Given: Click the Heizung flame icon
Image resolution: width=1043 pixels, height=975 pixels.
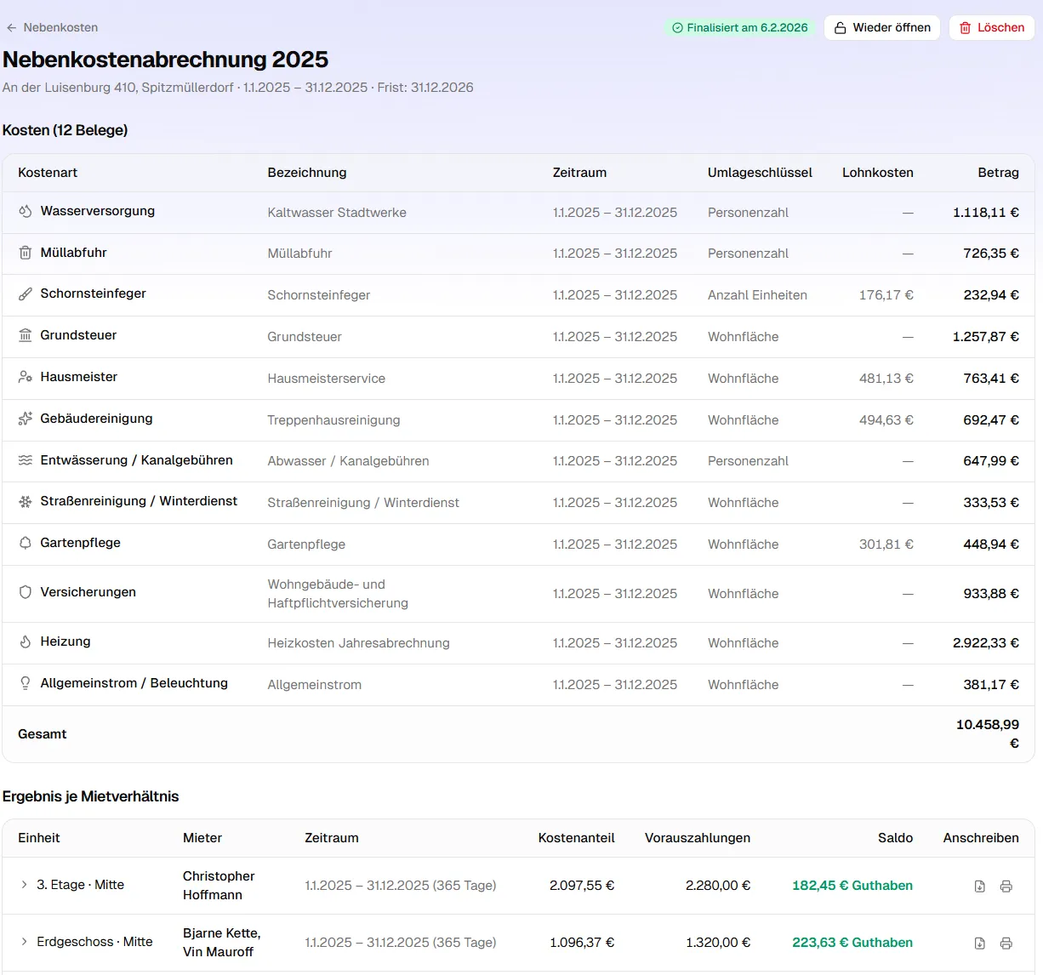Looking at the screenshot, I should click(x=26, y=642).
